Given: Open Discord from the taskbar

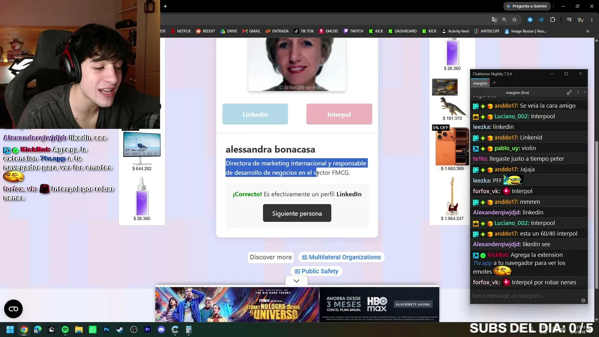Looking at the screenshot, I should click(x=161, y=330).
